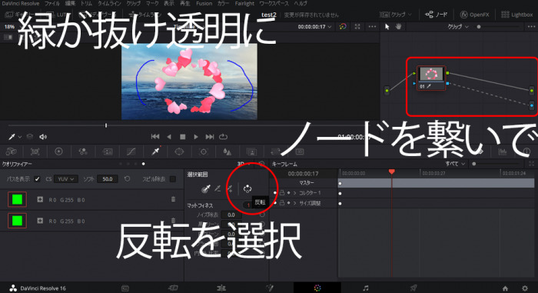This screenshot has height=293, width=538.
Task: Open the Camera Raw palette
Action: (x=12, y=151)
